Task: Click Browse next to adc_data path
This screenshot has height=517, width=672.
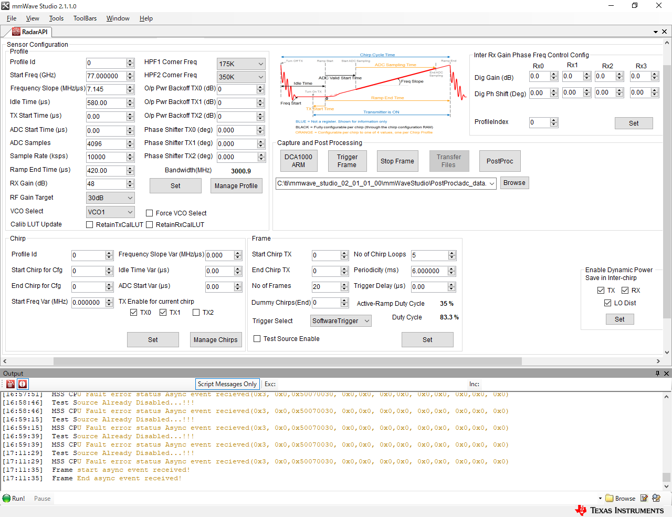Action: click(x=514, y=183)
